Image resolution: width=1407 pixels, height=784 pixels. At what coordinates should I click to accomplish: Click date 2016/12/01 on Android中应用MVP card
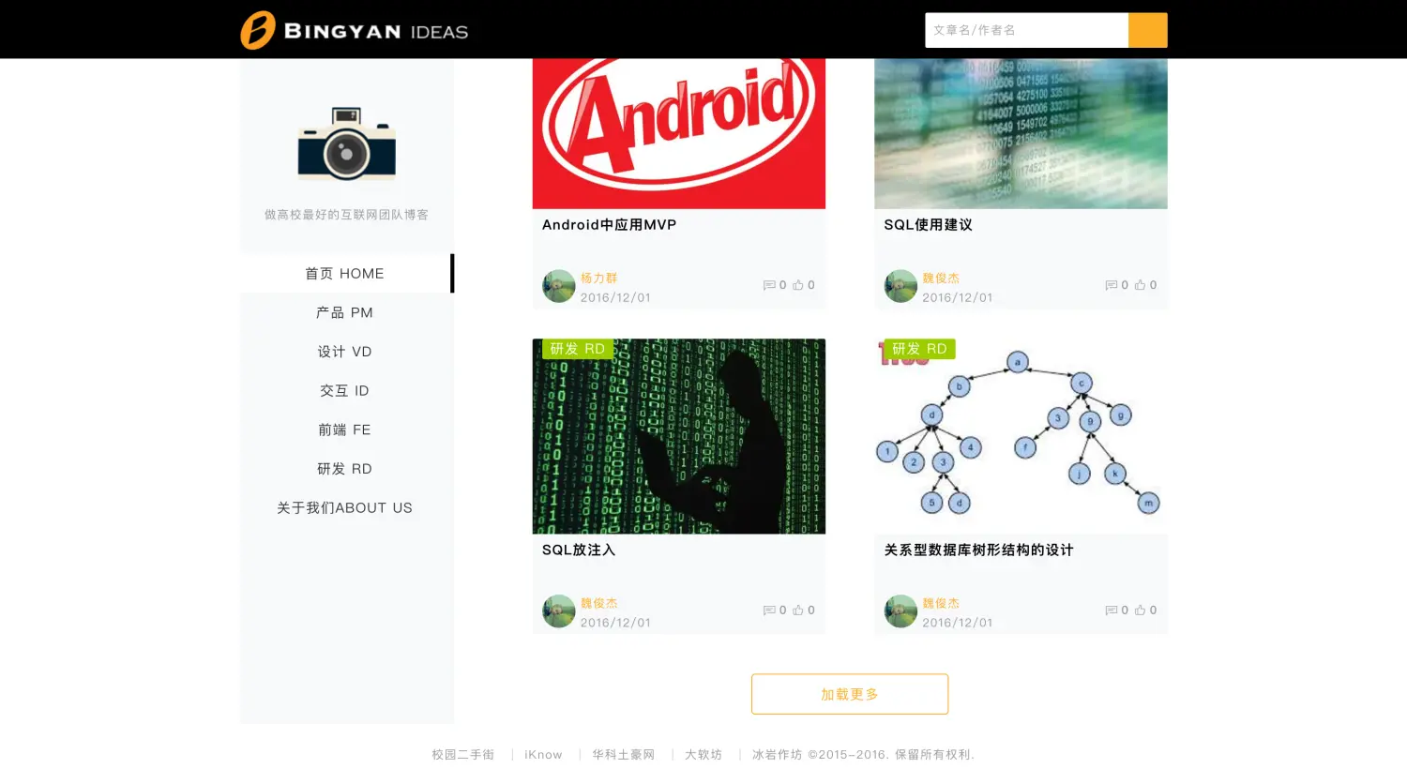[x=615, y=297]
